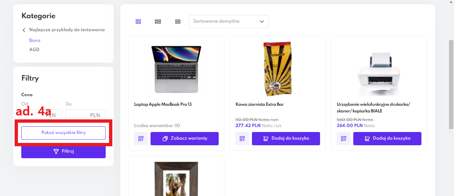Apply filters with the Filtruj button

pyautogui.click(x=63, y=152)
